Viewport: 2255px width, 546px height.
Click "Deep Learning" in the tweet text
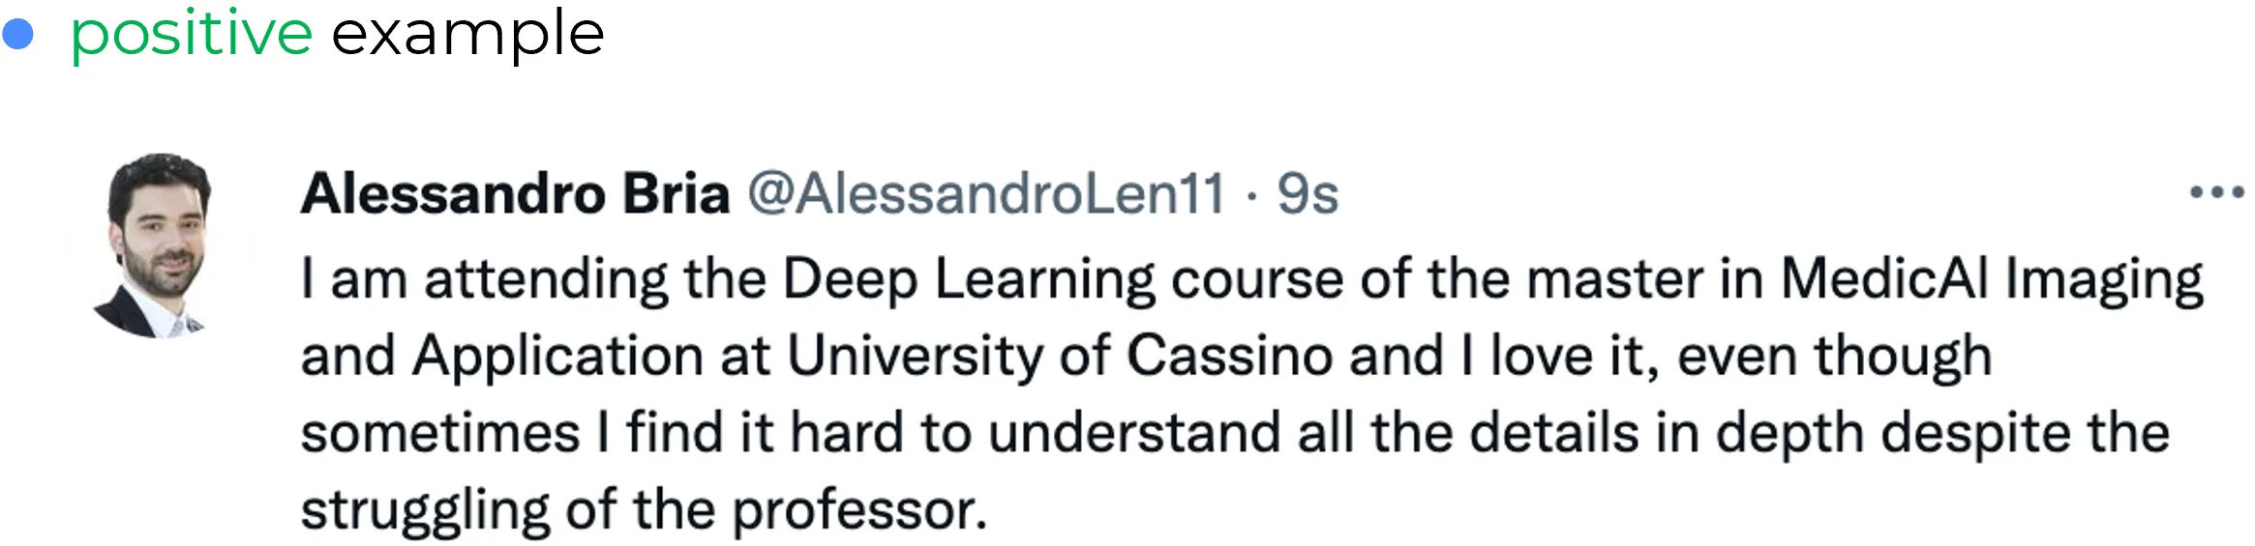click(x=968, y=280)
